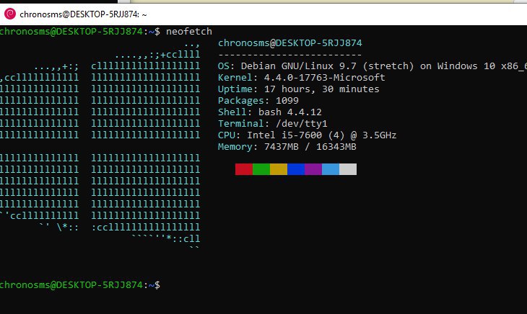Click the OS line Debian GNU/Linux 9.7
The width and height of the screenshot is (527, 314).
pyautogui.click(x=372, y=66)
